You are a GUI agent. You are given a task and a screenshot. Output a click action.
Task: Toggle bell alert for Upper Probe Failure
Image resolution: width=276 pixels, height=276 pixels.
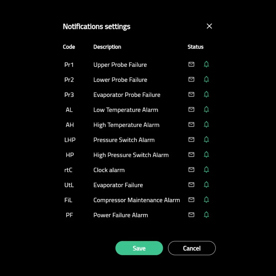[x=206, y=64]
